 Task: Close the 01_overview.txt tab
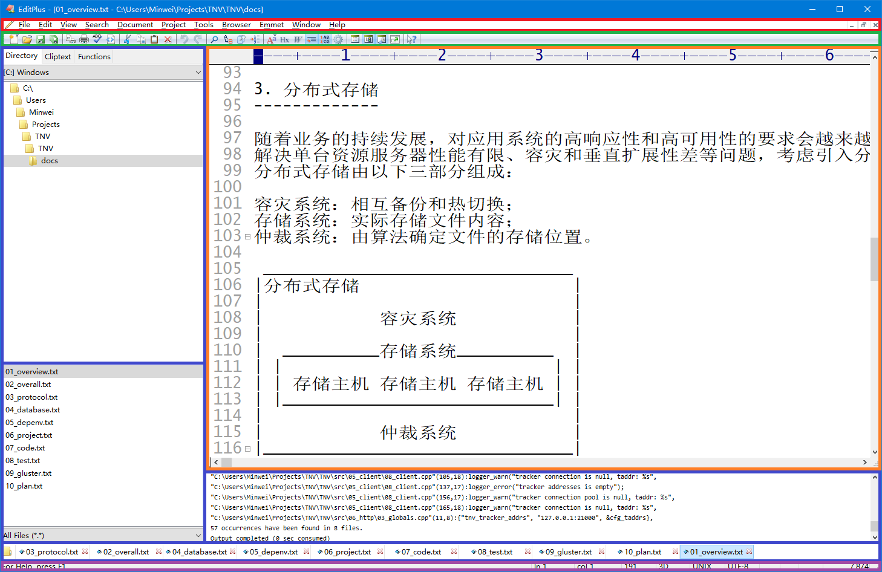[750, 551]
